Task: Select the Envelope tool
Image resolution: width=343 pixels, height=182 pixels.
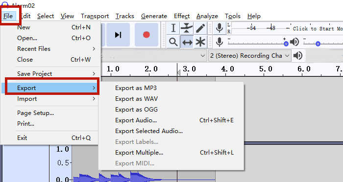Action: coord(187,28)
